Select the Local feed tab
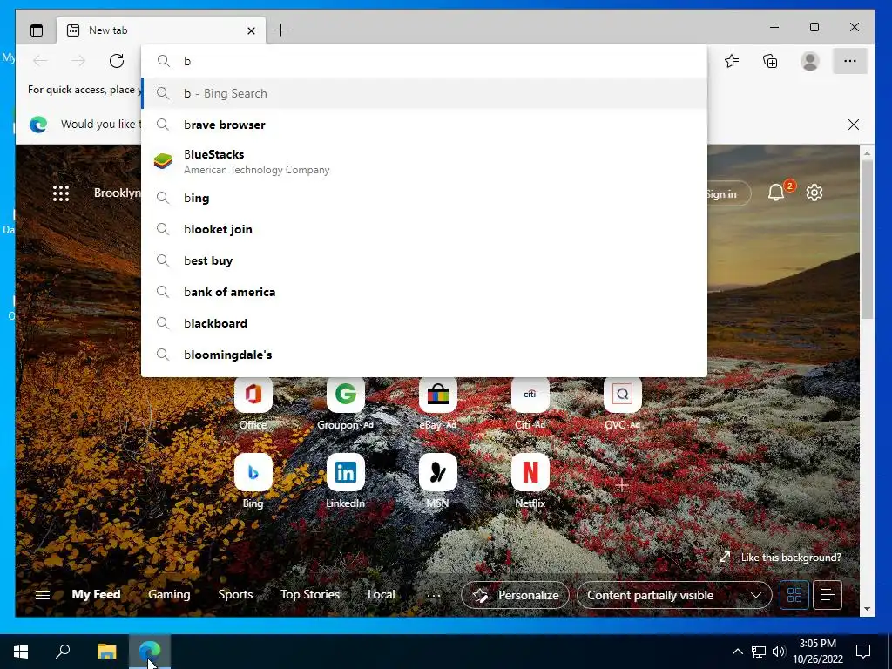The image size is (892, 669). click(x=382, y=594)
